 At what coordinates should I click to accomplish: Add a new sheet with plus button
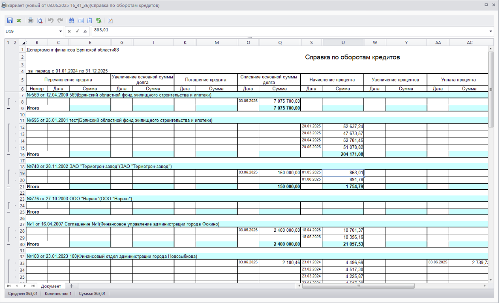(x=71, y=286)
